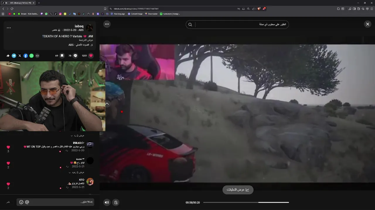Viewport: 375px width, 210px height.
Task: Open the Downloader bookmark
Action: (151, 14)
